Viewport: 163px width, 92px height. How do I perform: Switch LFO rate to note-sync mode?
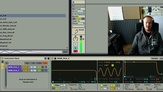click(x=118, y=85)
